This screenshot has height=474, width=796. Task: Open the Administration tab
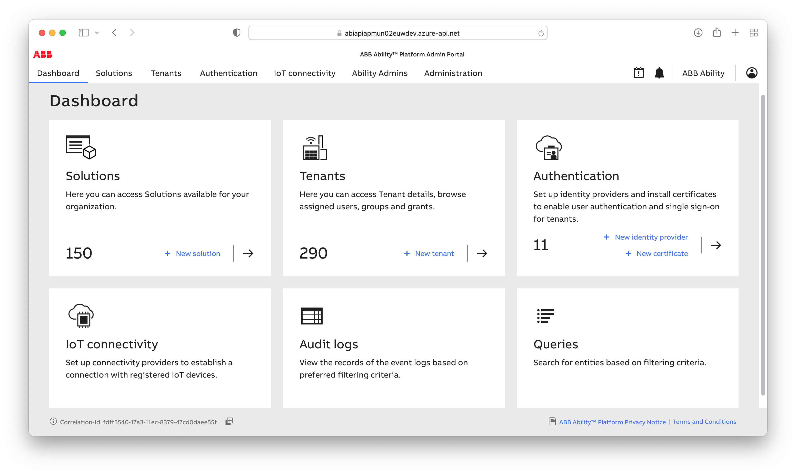pyautogui.click(x=453, y=73)
